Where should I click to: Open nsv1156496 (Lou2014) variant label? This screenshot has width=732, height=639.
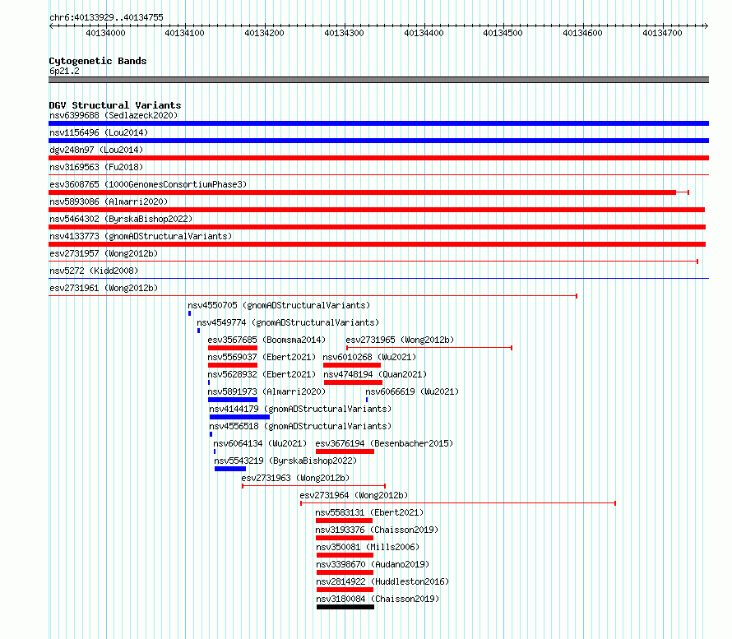pos(99,132)
